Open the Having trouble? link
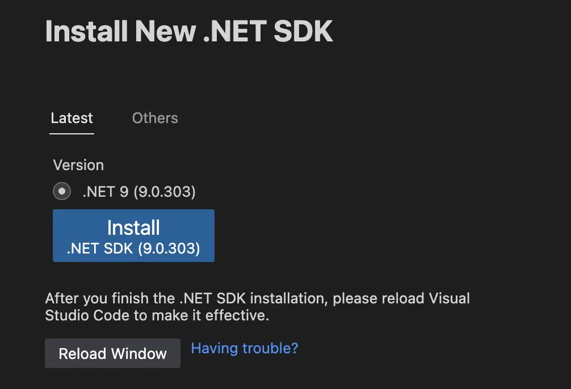This screenshot has width=571, height=389. [x=245, y=348]
